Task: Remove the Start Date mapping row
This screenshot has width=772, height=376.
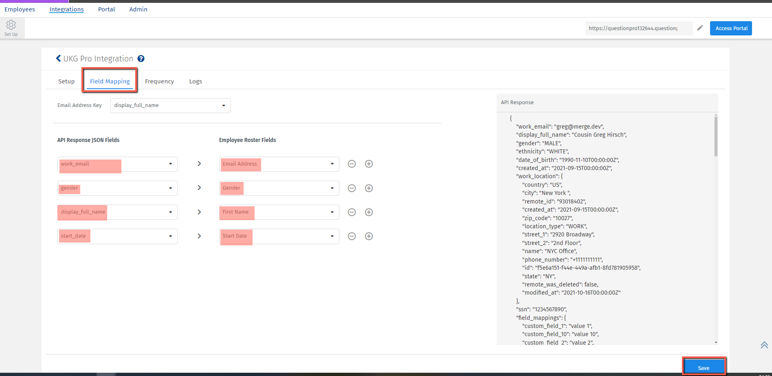Action: tap(352, 236)
